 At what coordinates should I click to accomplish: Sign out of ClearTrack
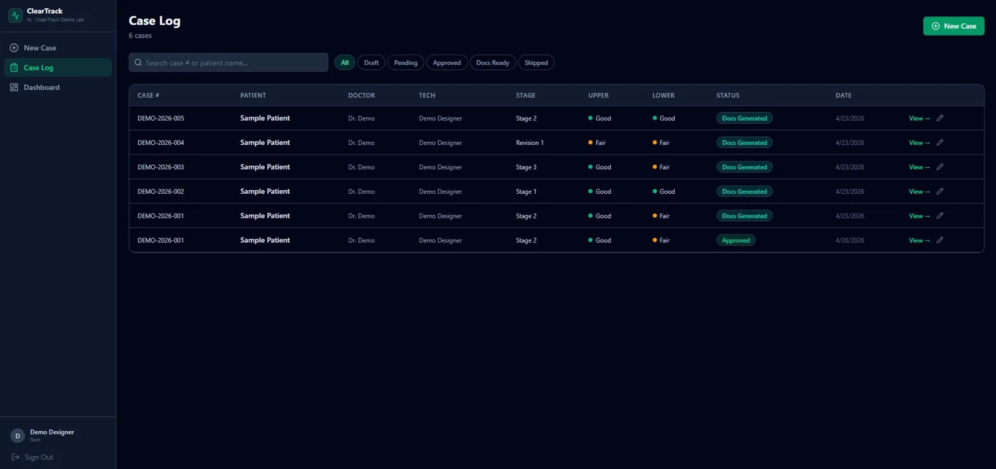[32, 457]
